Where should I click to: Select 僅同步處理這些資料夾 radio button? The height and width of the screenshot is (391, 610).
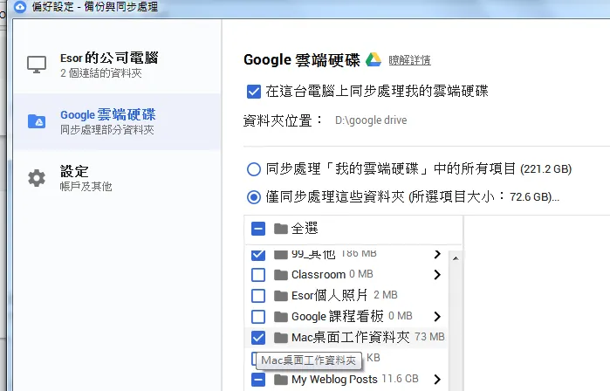254,197
